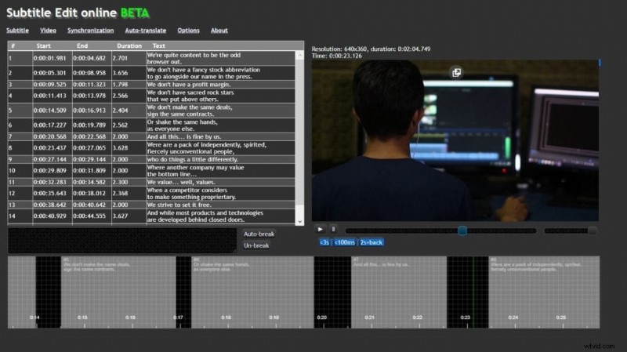Screen dimensions: 627x352
Task: Open the Synchronization menu
Action: click(x=90, y=31)
